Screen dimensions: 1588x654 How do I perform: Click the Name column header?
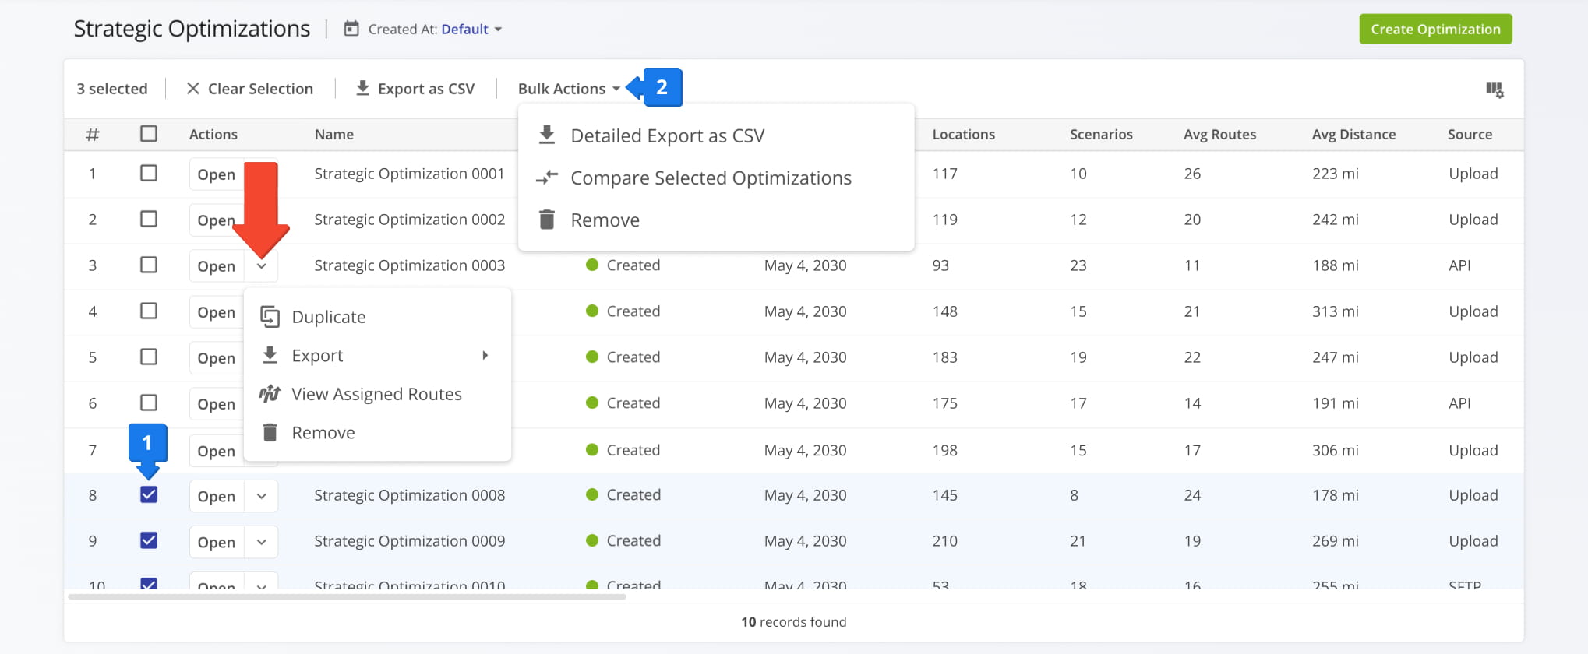tap(334, 134)
